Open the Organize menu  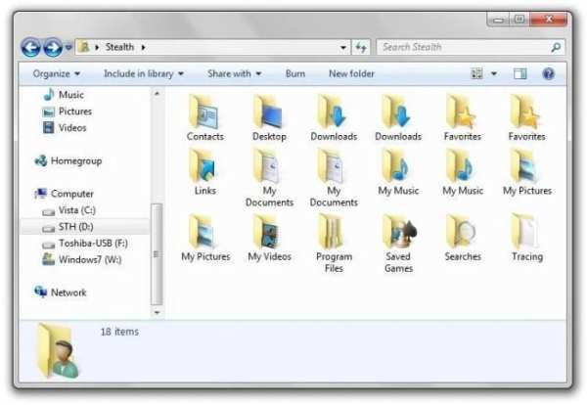point(56,73)
